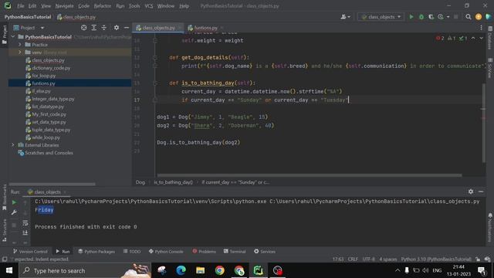This screenshot has height=278, width=494.
Task: Open Problems tool window
Action: 204,251
